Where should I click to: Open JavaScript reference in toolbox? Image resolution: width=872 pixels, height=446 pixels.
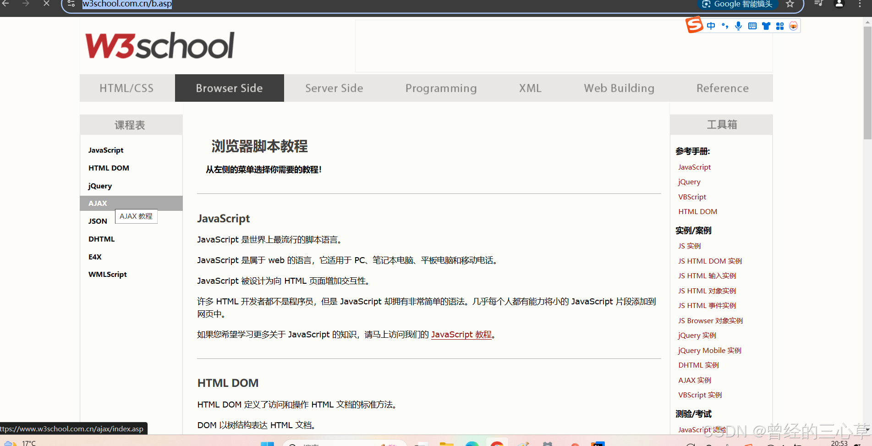pos(694,167)
